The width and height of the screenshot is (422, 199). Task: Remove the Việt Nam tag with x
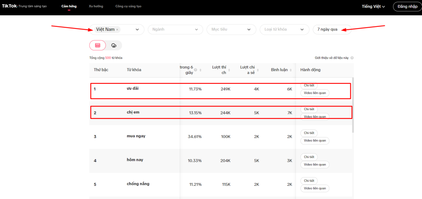[117, 30]
